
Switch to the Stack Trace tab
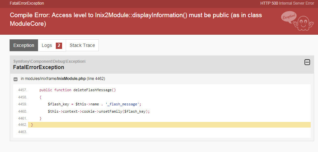point(82,46)
